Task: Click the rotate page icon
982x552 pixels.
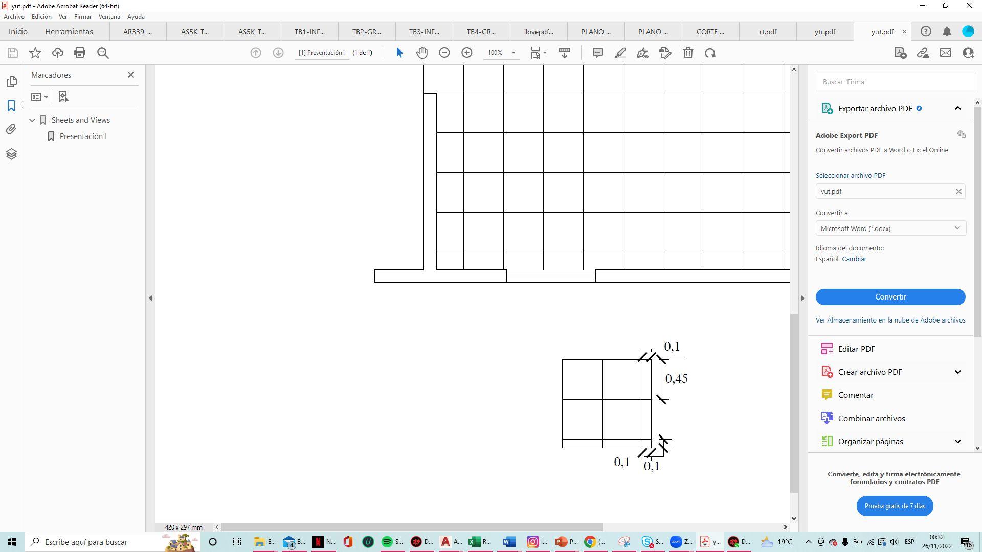Action: (710, 53)
